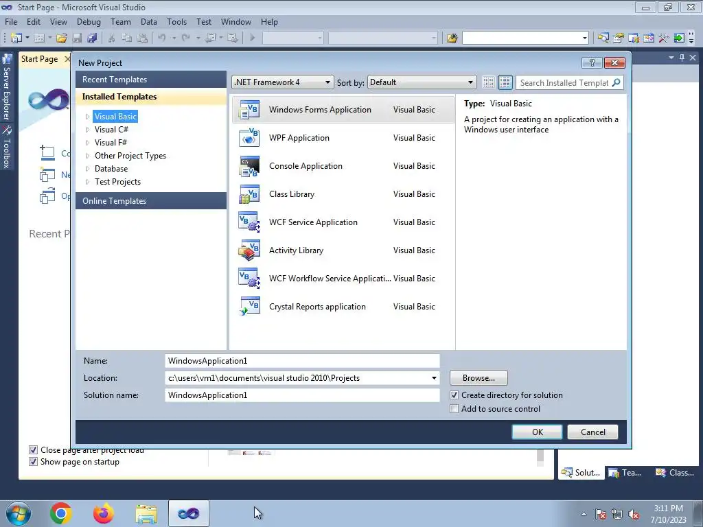Expand the Visual F# tree node
This screenshot has width=703, height=527.
pyautogui.click(x=87, y=143)
